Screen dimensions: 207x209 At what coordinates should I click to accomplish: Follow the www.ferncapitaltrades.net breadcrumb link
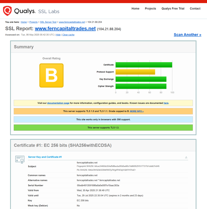tap(72, 22)
